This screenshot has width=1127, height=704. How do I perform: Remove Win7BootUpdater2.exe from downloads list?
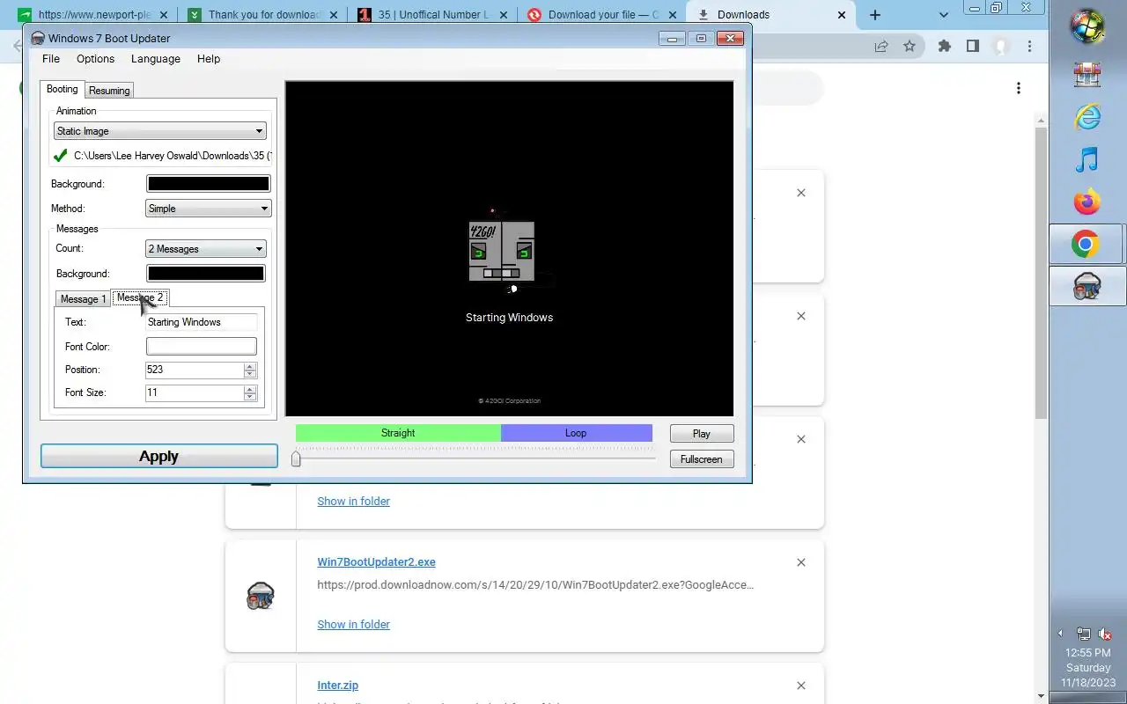point(800,562)
